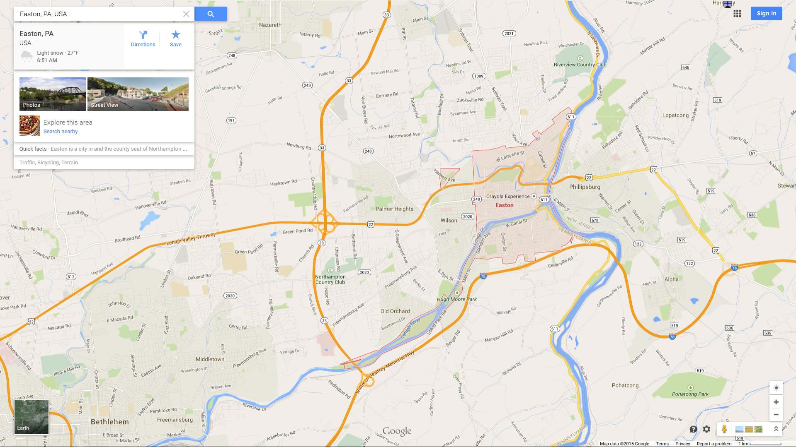
Task: Expand the Quick facts section
Action: pos(104,149)
